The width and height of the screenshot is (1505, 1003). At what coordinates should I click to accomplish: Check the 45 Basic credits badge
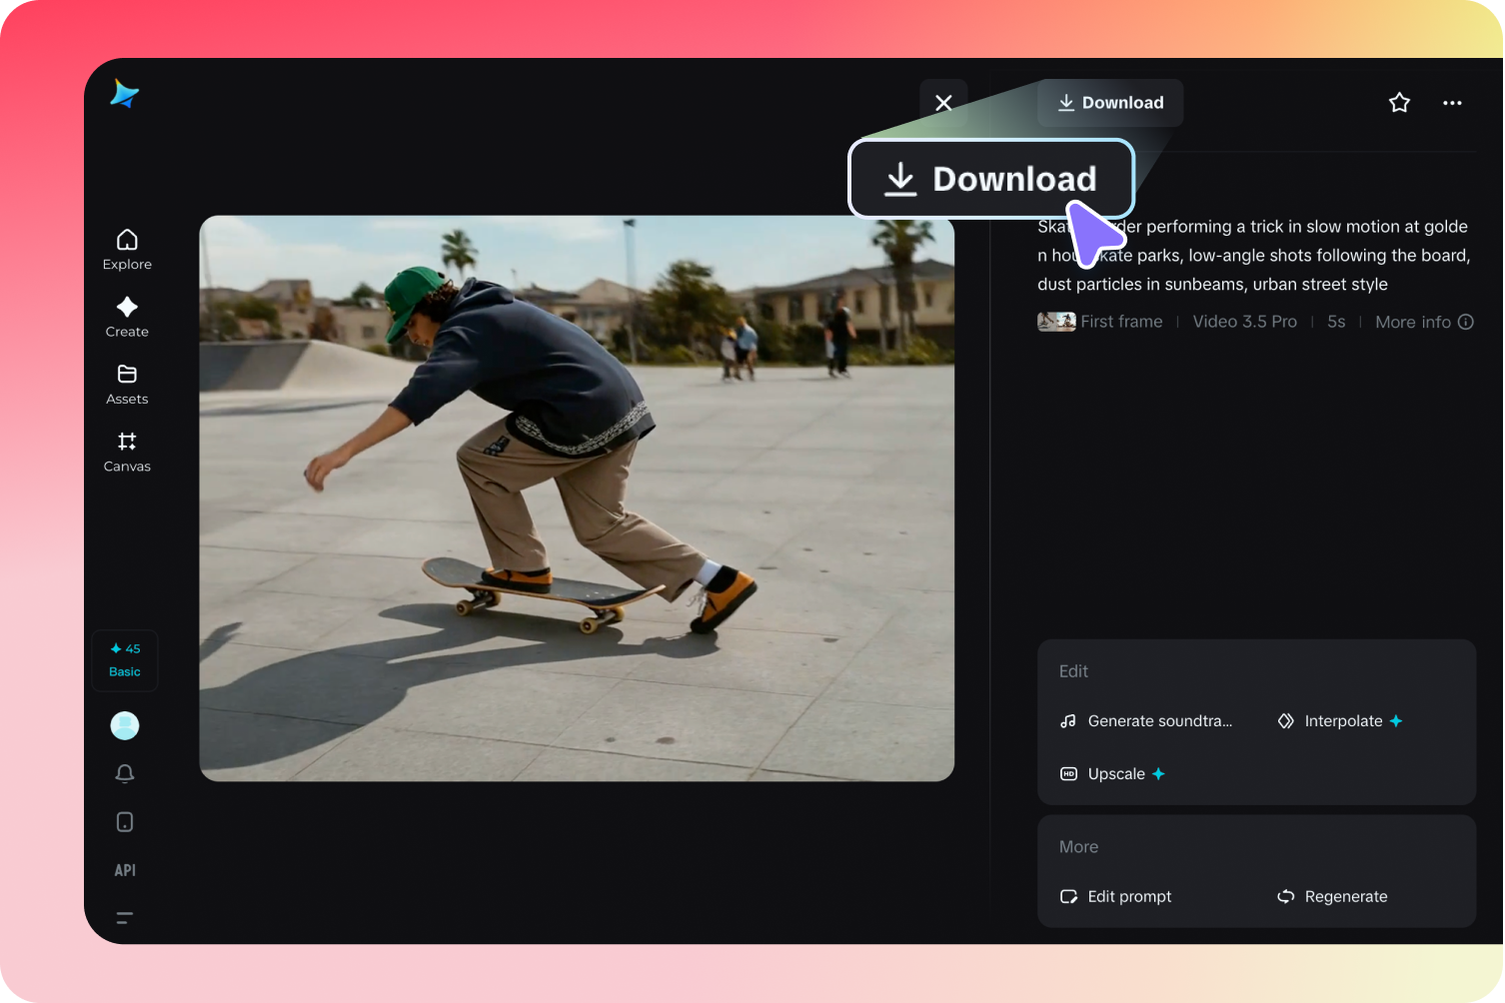(x=124, y=659)
